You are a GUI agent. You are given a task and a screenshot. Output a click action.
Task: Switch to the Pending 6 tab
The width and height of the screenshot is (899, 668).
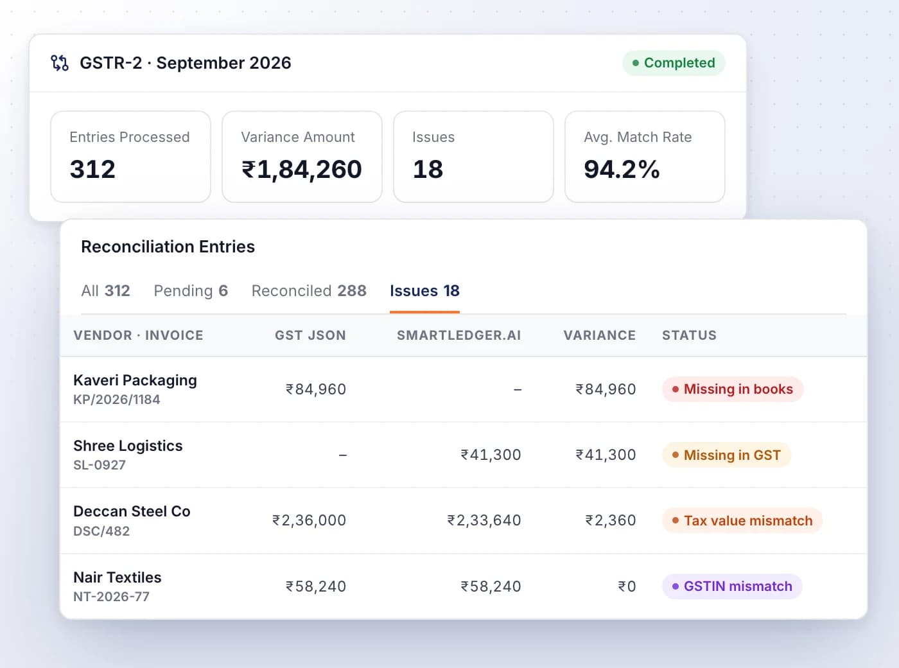point(191,291)
